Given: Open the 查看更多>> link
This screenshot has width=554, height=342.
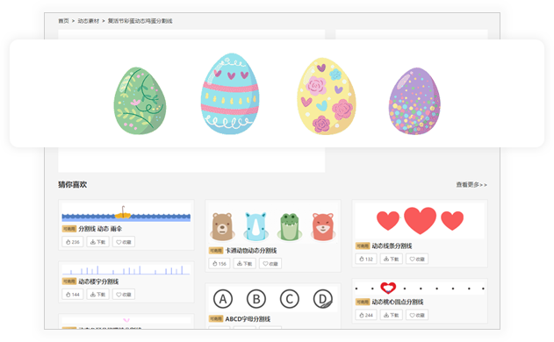Looking at the screenshot, I should click(x=471, y=184).
